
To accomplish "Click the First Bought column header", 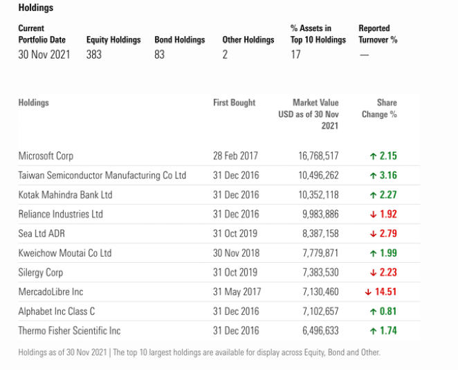I will [x=235, y=102].
